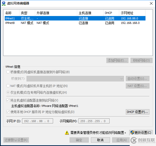Click the 外部连接 column header
This screenshot has width=156, height=146.
56,13
